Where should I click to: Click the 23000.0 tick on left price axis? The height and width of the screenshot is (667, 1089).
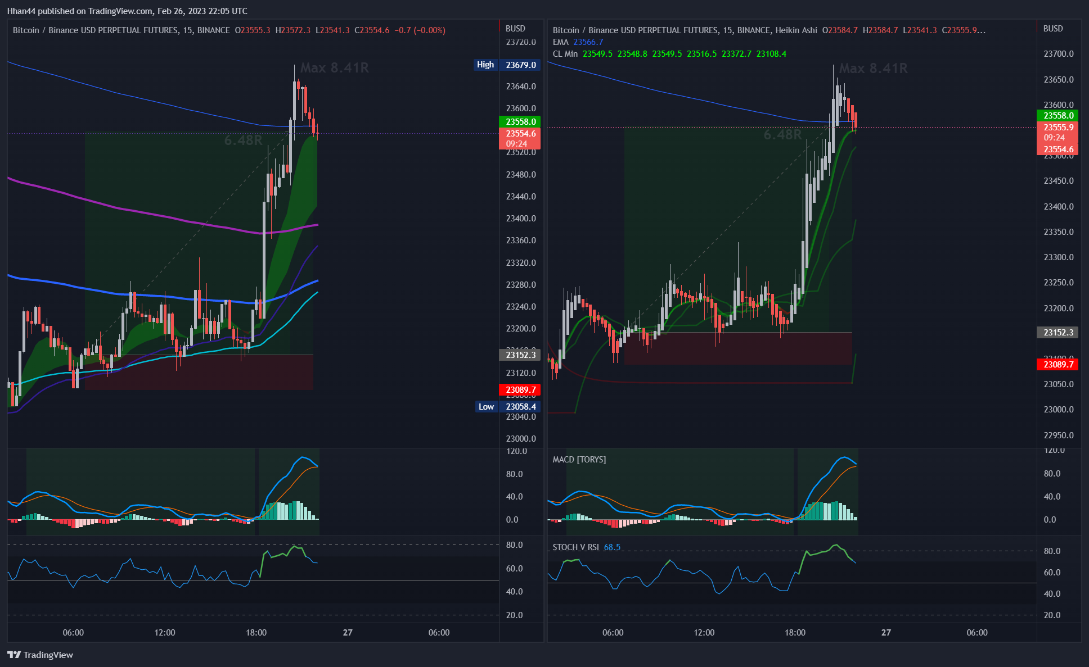coord(521,439)
